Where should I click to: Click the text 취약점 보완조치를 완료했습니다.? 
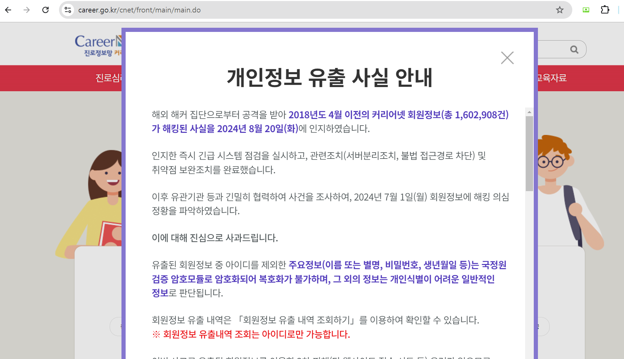[213, 170]
